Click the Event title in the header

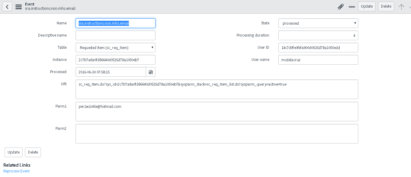tap(30, 4)
